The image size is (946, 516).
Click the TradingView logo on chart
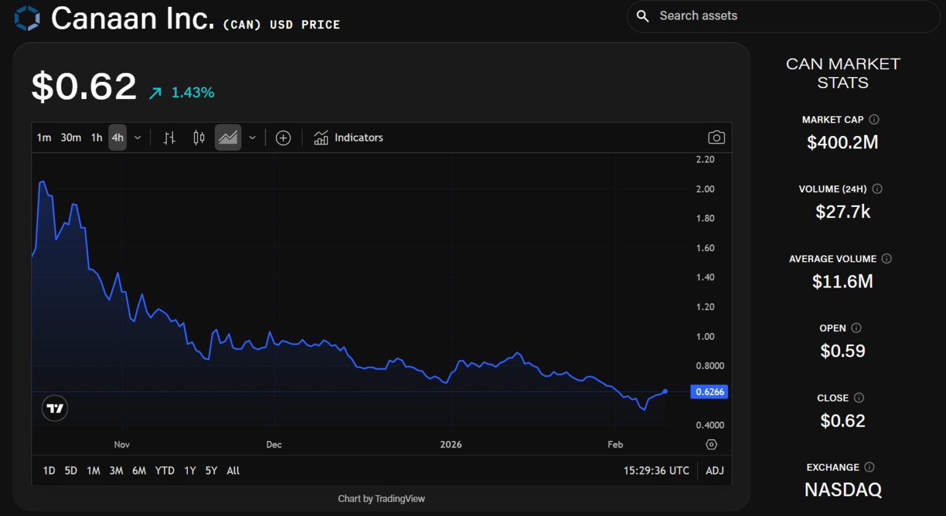point(55,408)
